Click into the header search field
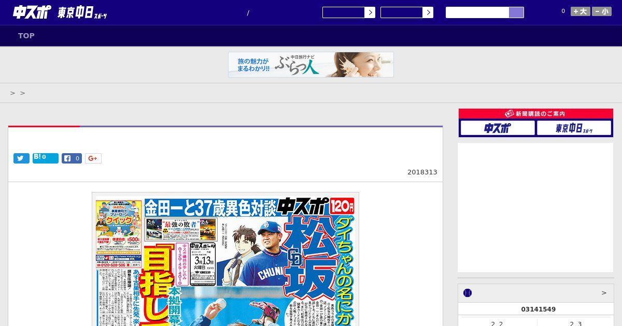The height and width of the screenshot is (326, 622). (477, 12)
